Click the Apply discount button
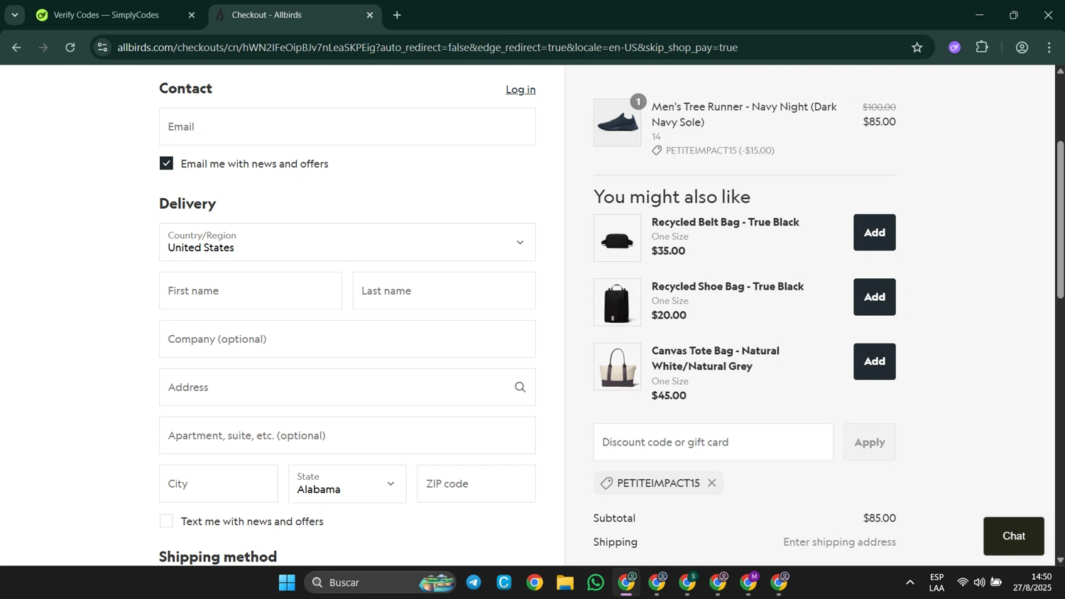Screen dimensions: 1065x599 pyautogui.click(x=869, y=442)
